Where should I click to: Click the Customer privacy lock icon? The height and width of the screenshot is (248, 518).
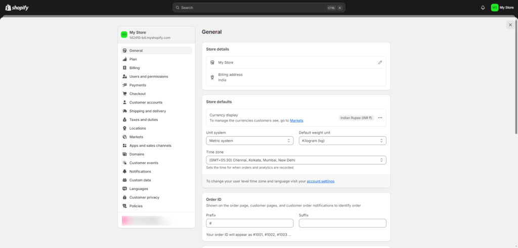(x=124, y=197)
